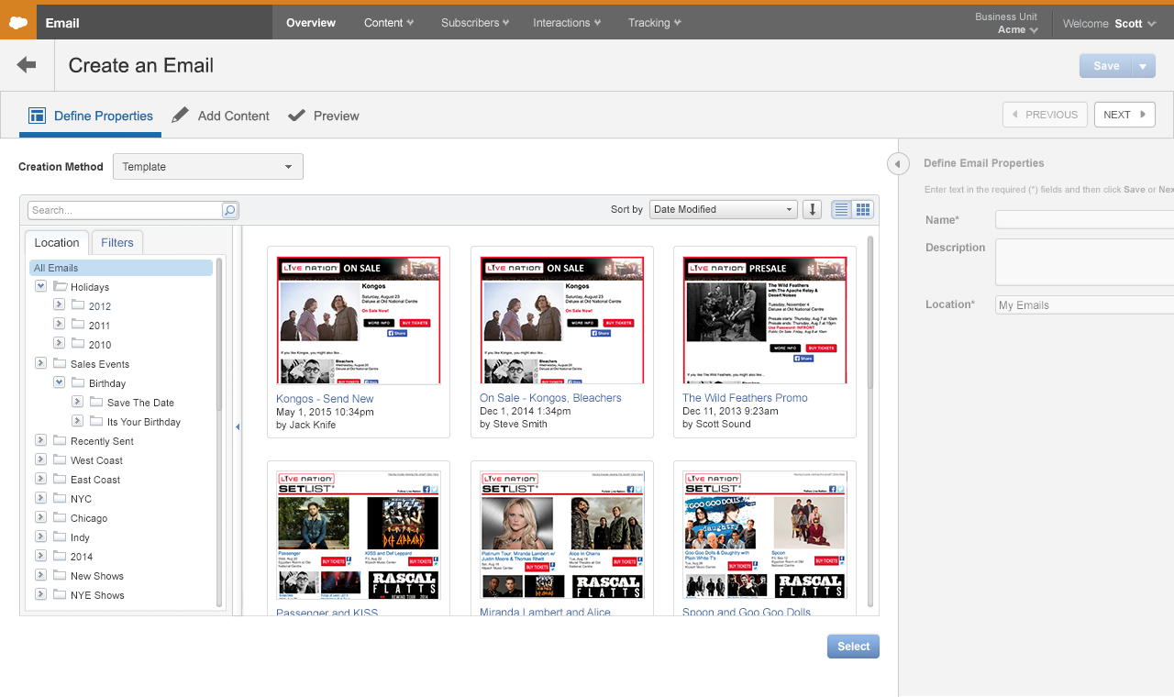
Task: Open the Kongos - Send New link
Action: coord(325,399)
